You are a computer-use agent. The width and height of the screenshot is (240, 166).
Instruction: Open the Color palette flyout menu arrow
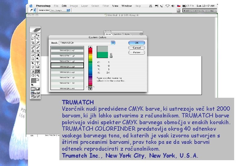141,34
